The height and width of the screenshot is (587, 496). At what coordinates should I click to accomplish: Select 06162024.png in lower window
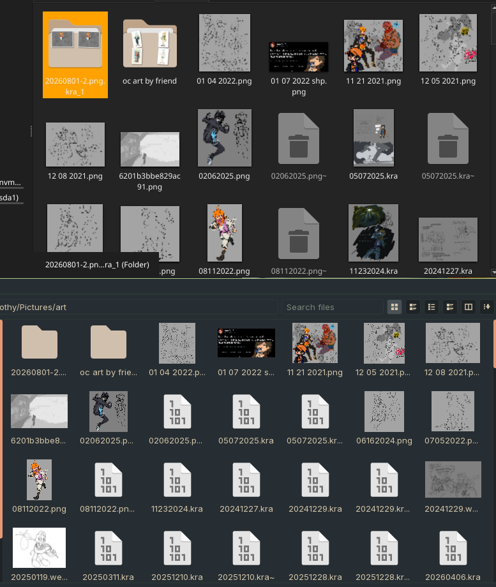coord(384,412)
